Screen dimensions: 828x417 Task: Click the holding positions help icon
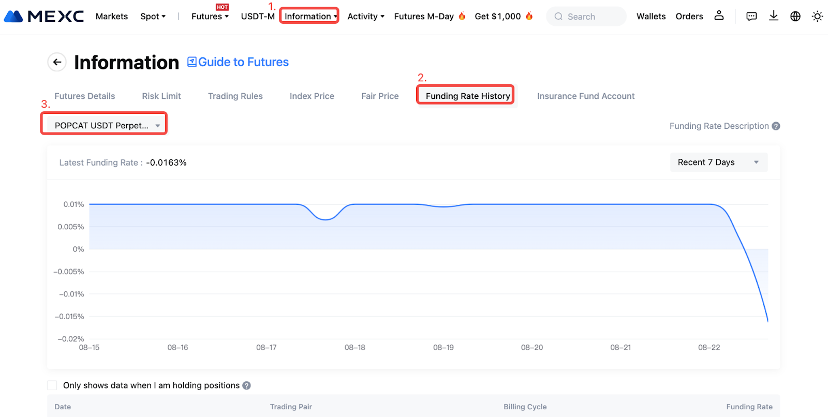tap(246, 385)
